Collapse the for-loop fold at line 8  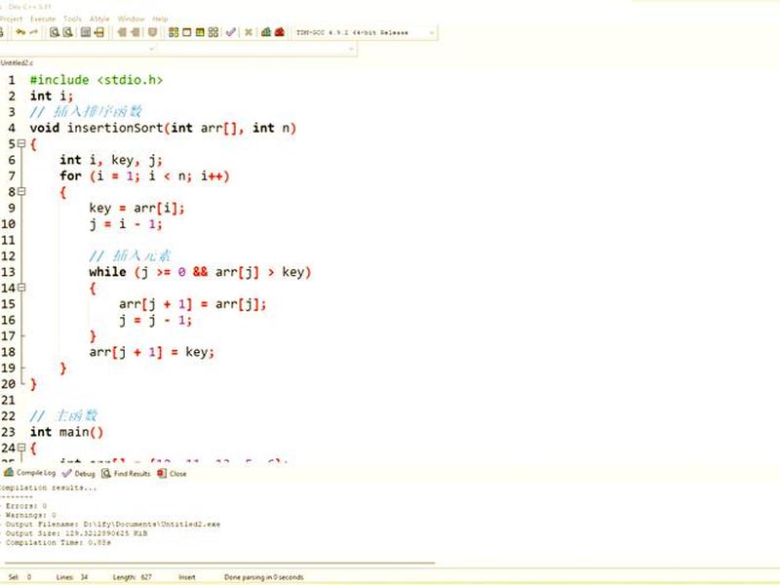coord(21,191)
